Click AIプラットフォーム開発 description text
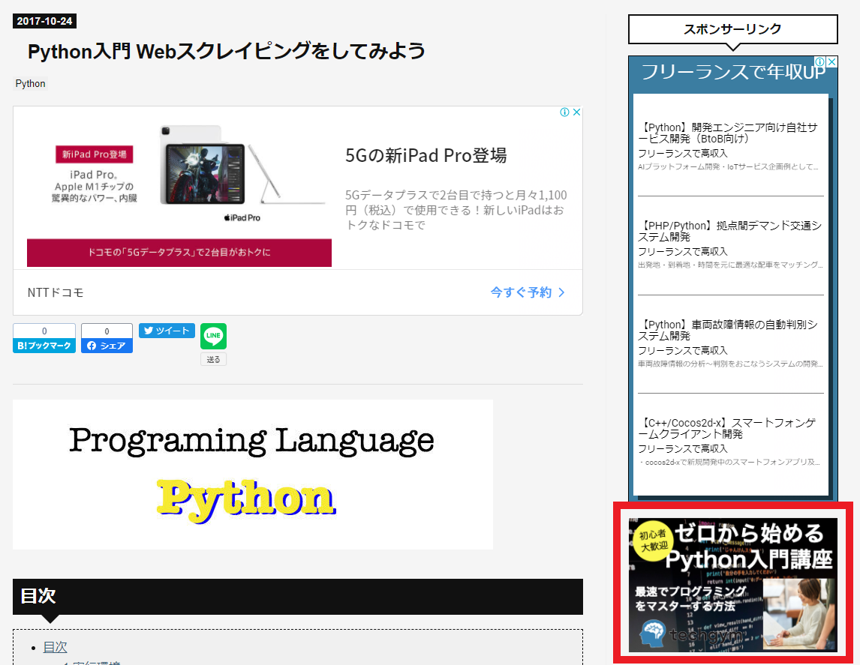The width and height of the screenshot is (860, 665). 728,166
